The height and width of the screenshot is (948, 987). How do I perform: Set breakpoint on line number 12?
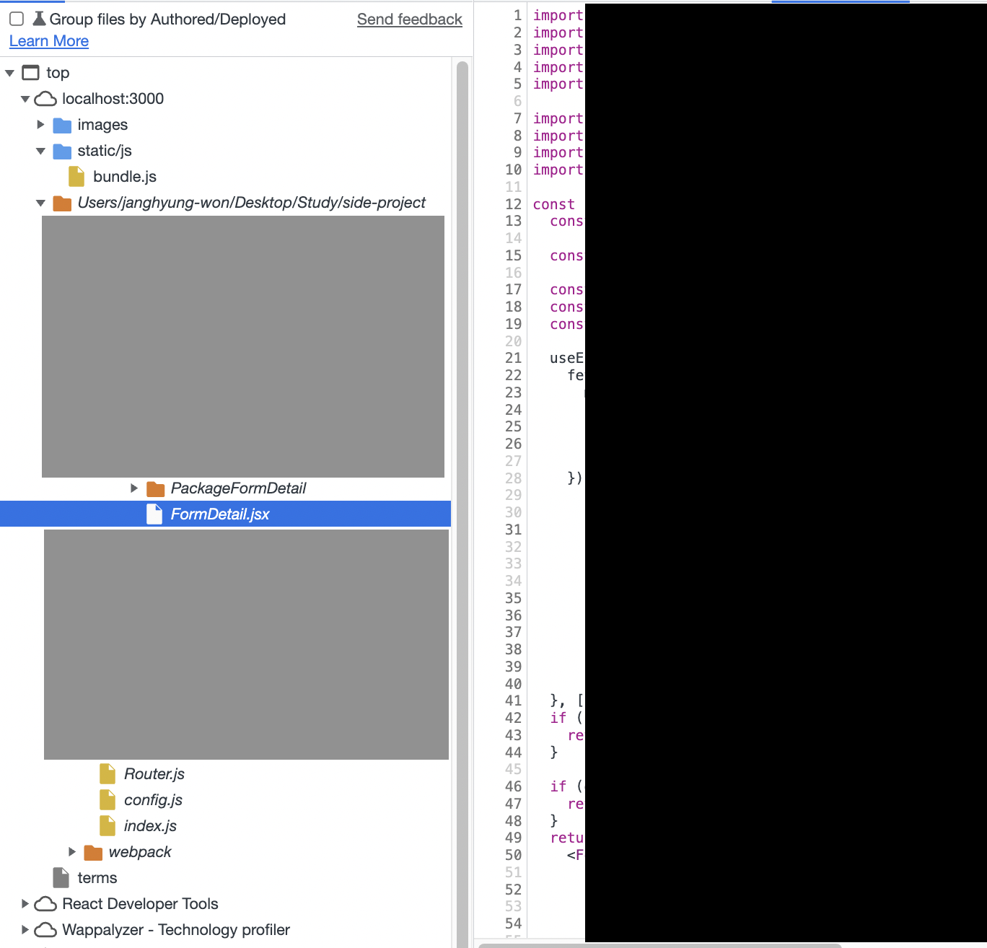click(513, 204)
